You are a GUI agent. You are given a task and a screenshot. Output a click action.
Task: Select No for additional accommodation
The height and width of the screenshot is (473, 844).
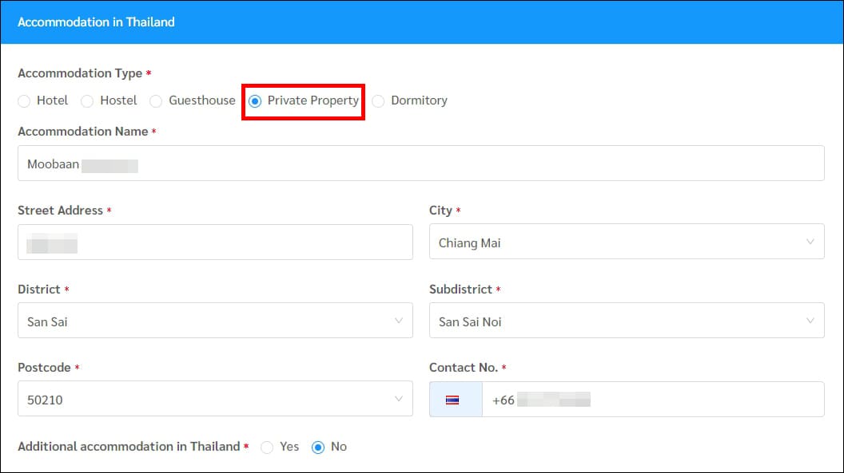[x=318, y=447]
